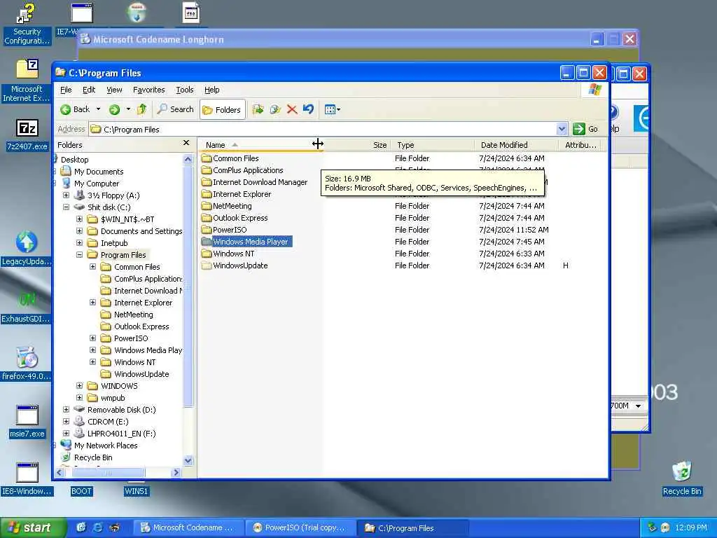Viewport: 717px width, 538px height.
Task: Open the Forward history dropdown arrow
Action: coord(128,109)
